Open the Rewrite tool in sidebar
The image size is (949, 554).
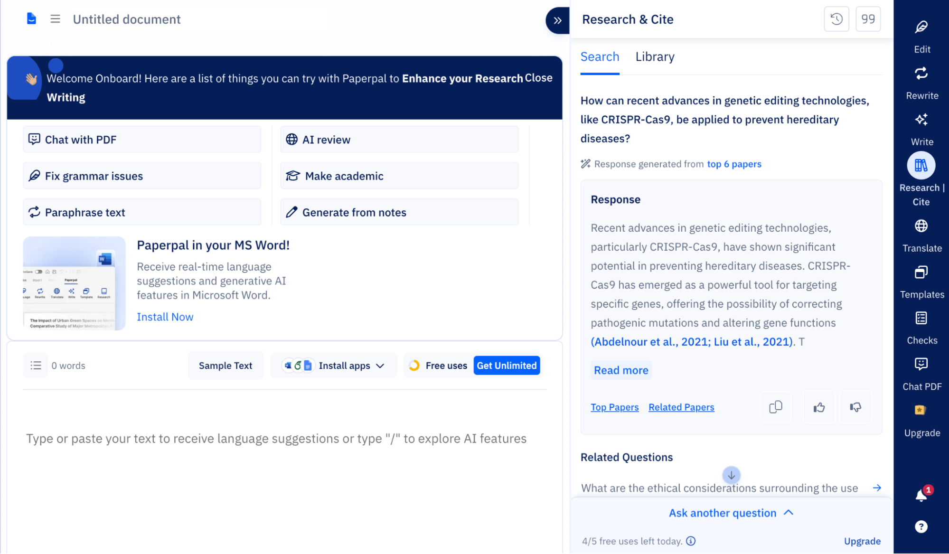[x=921, y=83]
